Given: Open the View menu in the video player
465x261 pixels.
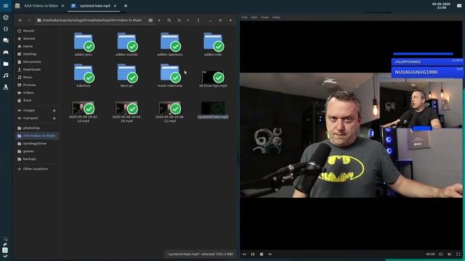Looking at the screenshot, I should (x=264, y=17).
